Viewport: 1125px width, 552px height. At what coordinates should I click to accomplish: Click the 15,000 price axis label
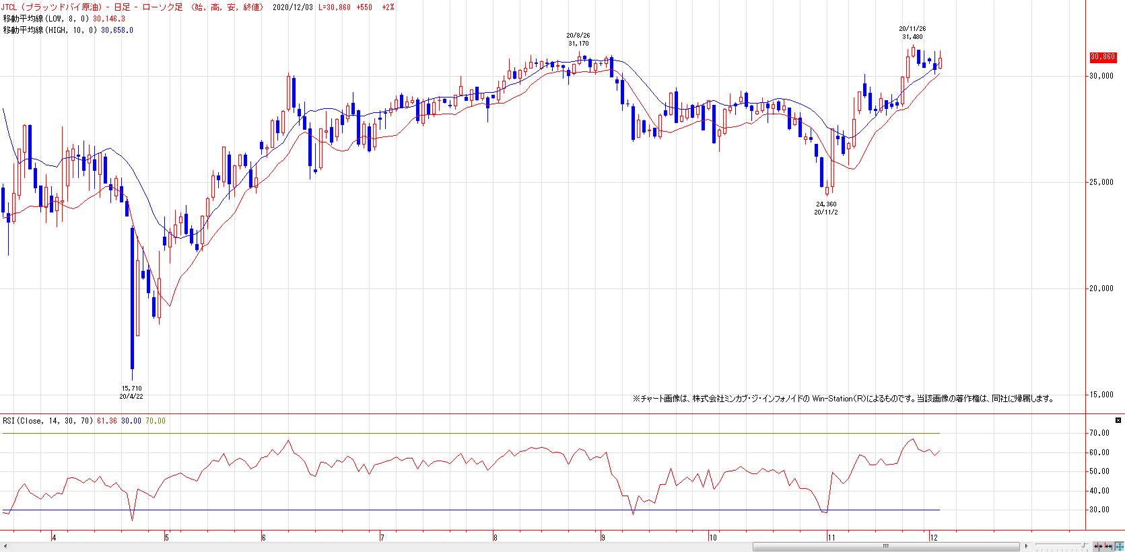tap(1101, 395)
